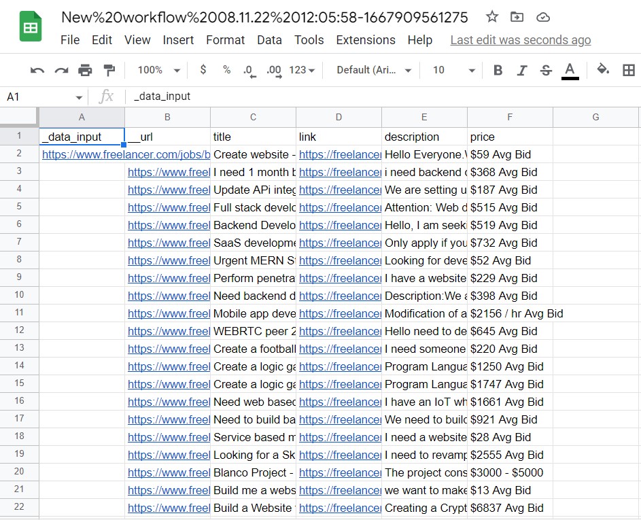The height and width of the screenshot is (520, 641).
Task: Open the freelancer.com/jobs link in A2
Action: pos(126,154)
